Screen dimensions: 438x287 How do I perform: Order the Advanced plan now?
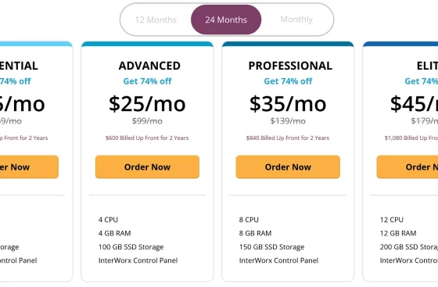tap(147, 167)
